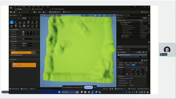Click the Stop sharing button
The height and width of the screenshot is (99, 176).
[89, 87]
